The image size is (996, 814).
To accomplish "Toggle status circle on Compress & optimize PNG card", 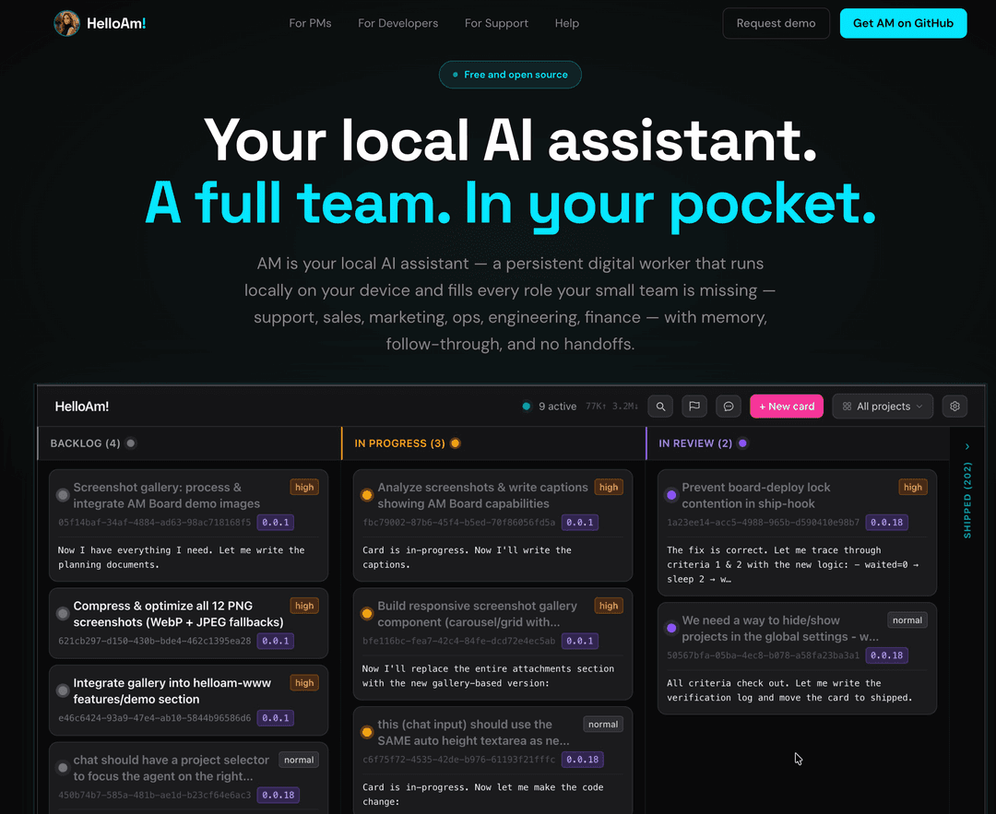I will click(x=63, y=614).
